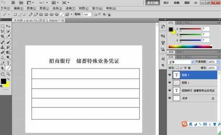Select the Path Selection tool
This screenshot has height=135, width=221.
[3, 68]
